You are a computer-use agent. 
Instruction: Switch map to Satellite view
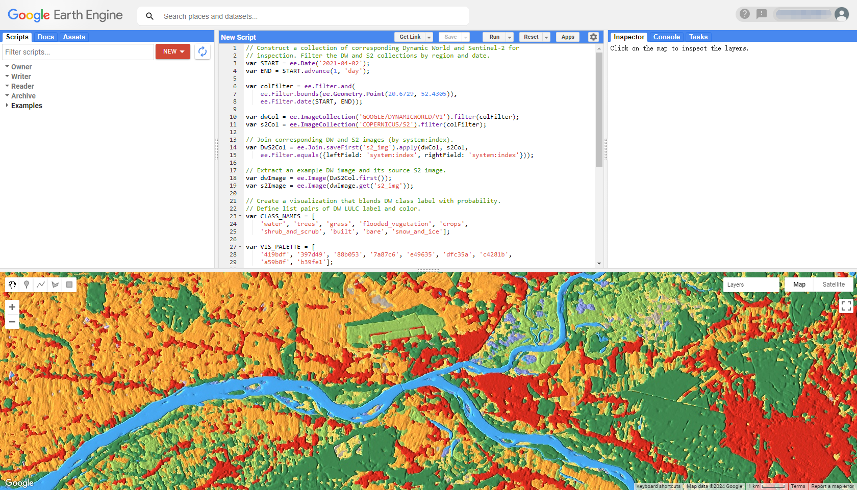pos(834,285)
